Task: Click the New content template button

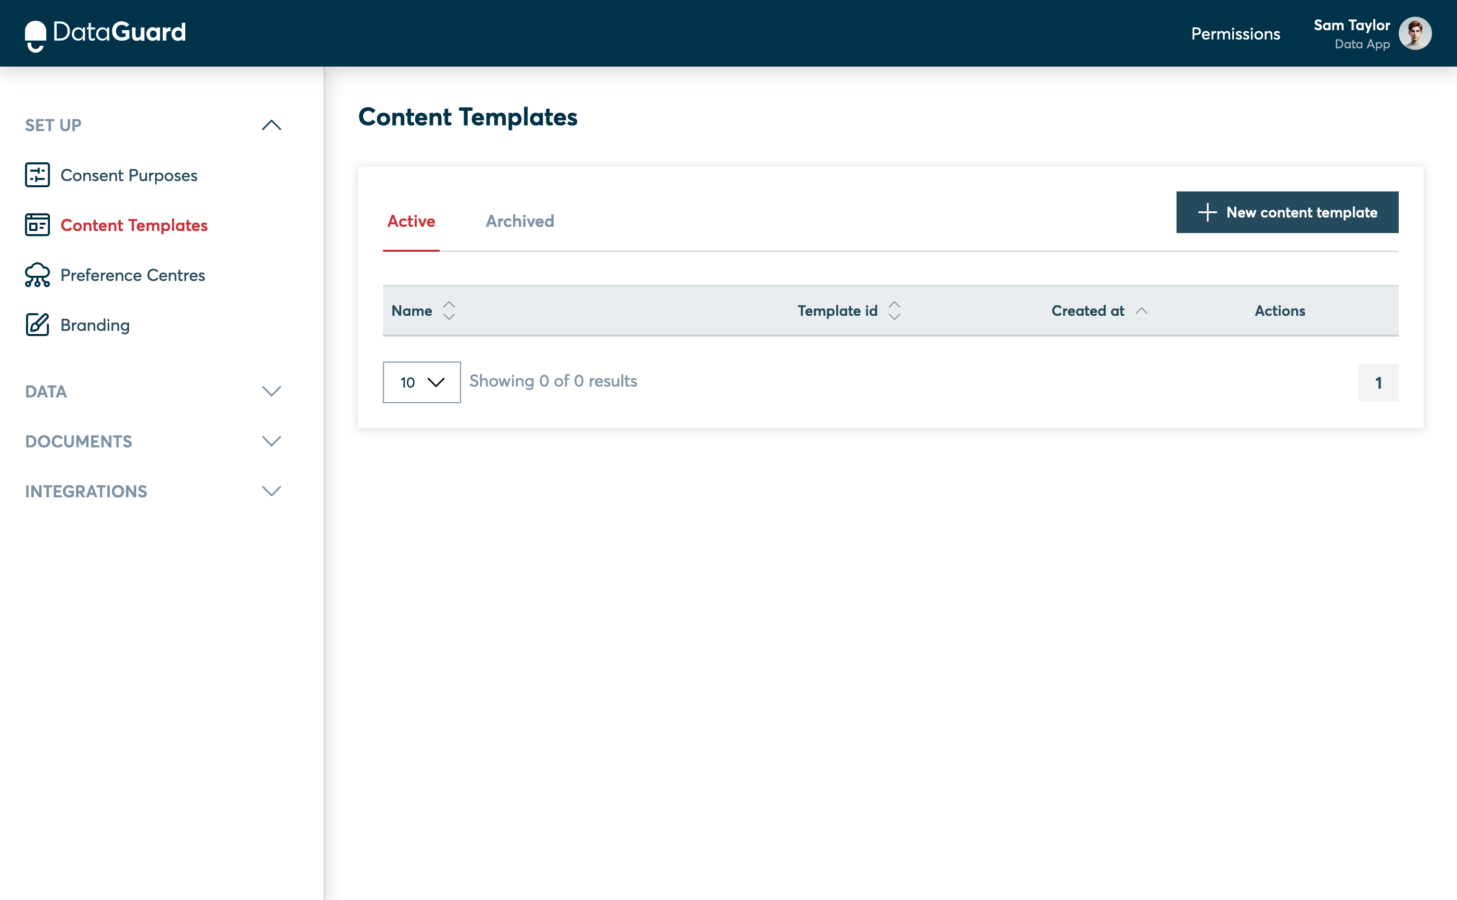Action: pyautogui.click(x=1287, y=212)
